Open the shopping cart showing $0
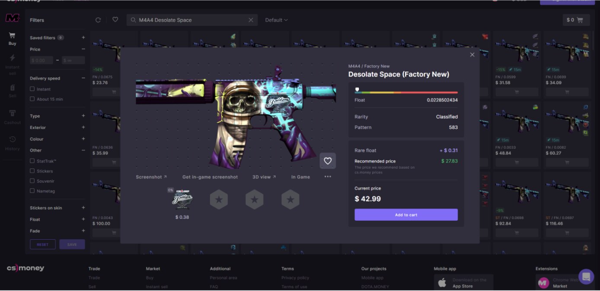 coord(575,20)
